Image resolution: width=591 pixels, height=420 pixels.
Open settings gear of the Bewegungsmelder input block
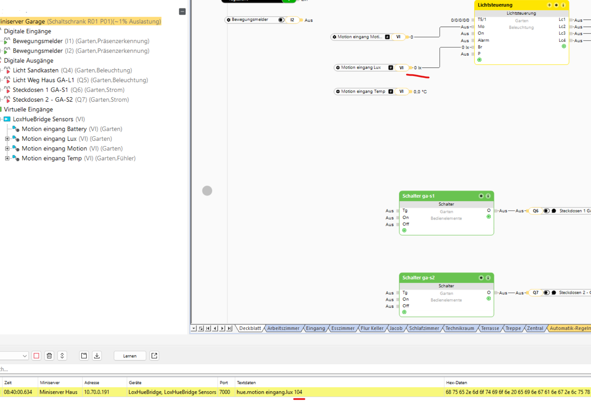click(229, 20)
